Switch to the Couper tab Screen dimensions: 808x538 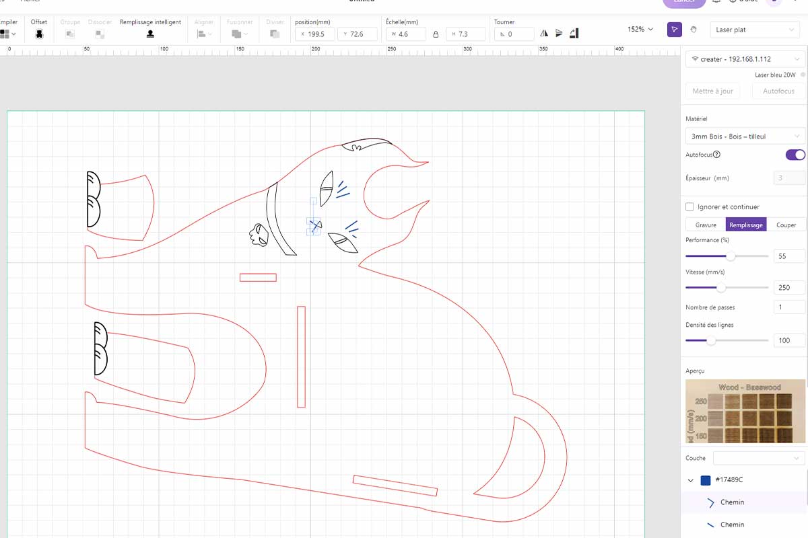point(786,225)
